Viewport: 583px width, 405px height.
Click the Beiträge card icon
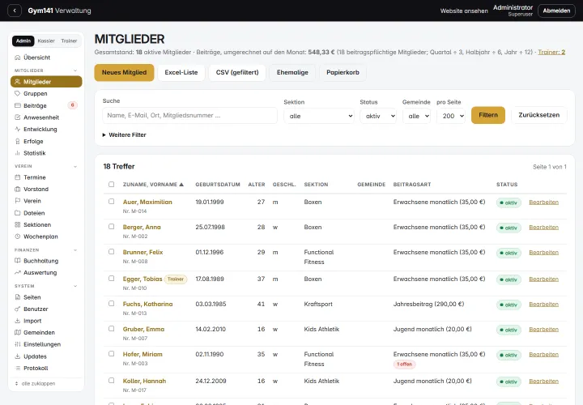click(x=17, y=105)
